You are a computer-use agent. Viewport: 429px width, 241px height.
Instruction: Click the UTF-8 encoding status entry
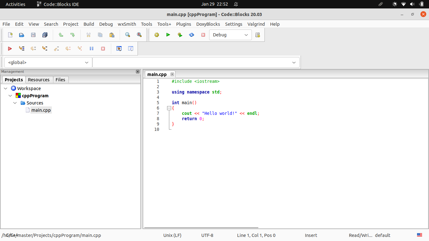click(x=207, y=235)
